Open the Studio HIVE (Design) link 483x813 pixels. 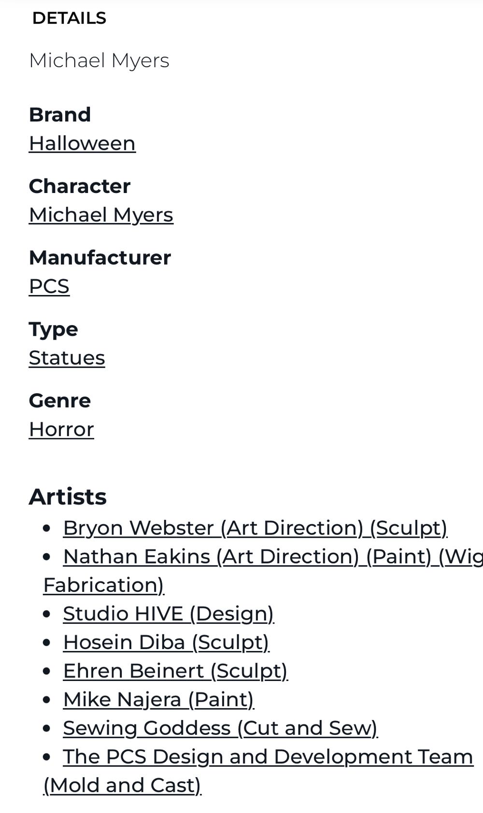coord(168,614)
